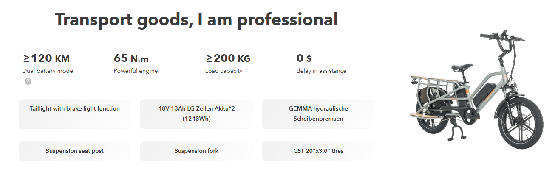
Task: Click the ≥120 KM range stat
Action: click(x=46, y=58)
